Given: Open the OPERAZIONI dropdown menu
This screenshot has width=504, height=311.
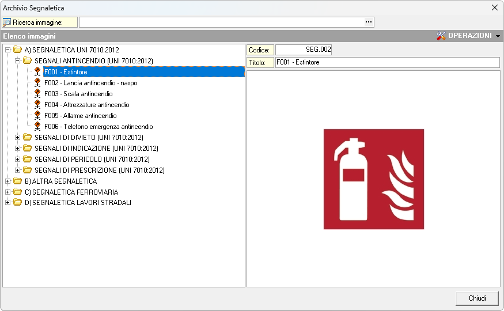Looking at the screenshot, I should [x=498, y=36].
